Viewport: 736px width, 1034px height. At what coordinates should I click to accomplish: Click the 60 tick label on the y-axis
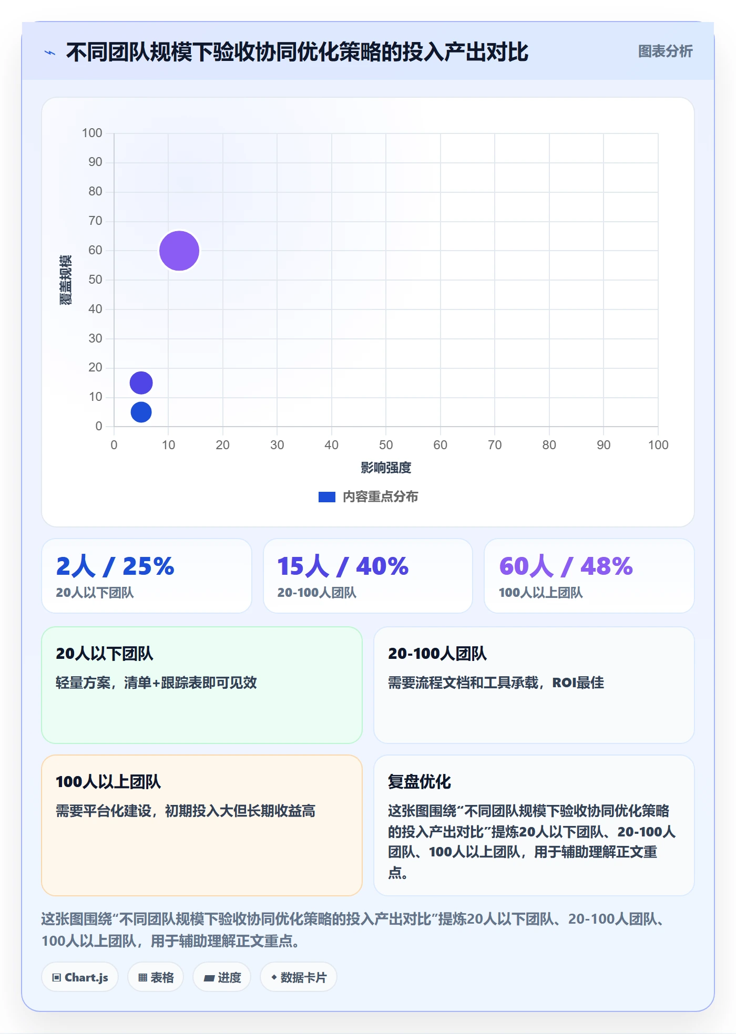pos(95,250)
